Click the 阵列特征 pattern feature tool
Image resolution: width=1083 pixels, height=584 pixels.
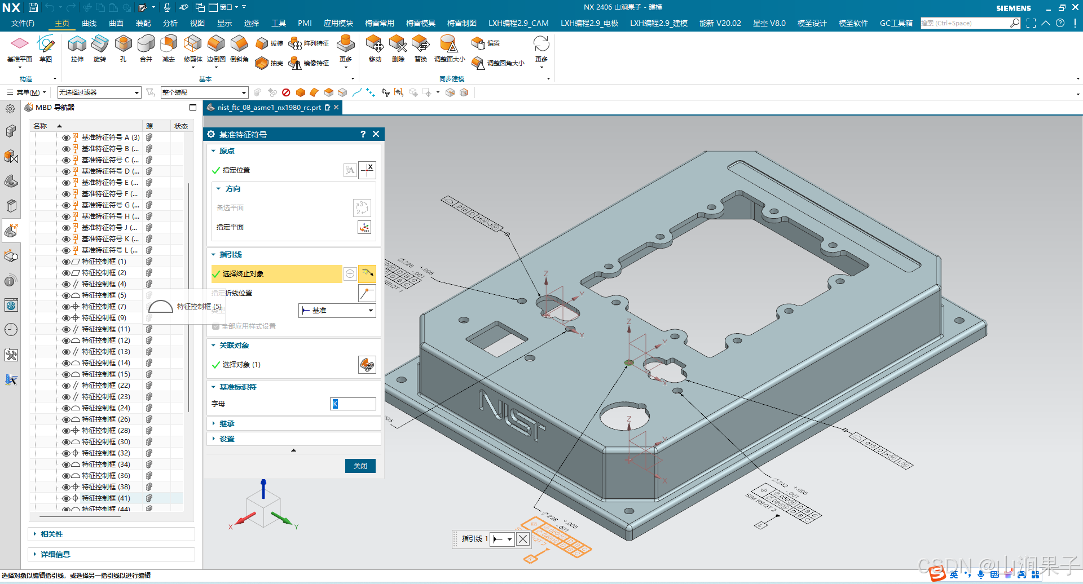[309, 43]
